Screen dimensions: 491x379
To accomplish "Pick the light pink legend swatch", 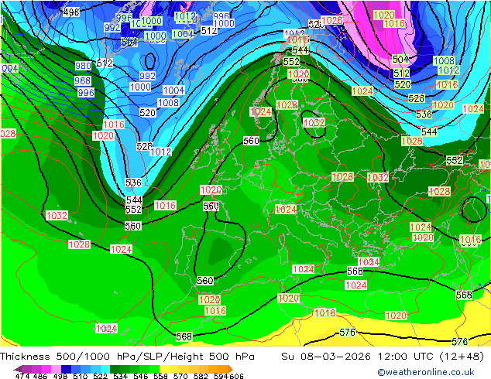I will (x=56, y=369).
